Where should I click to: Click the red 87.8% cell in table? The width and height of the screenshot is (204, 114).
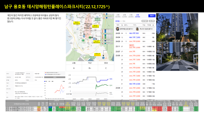point(62,107)
